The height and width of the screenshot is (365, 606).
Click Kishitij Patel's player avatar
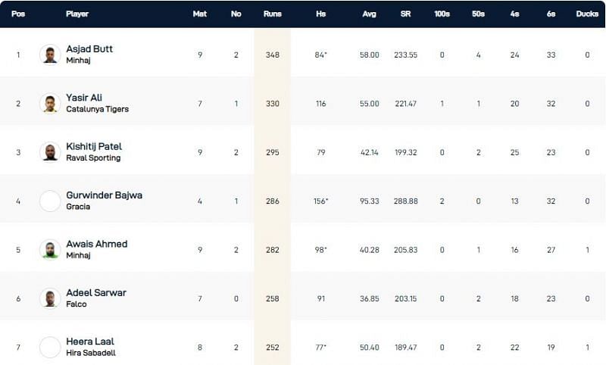click(x=50, y=151)
